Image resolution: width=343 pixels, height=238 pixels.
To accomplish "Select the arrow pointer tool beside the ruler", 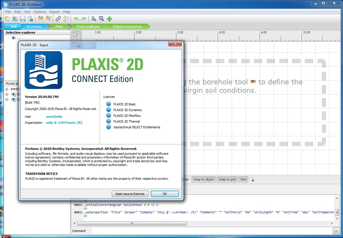I will point(76,35).
